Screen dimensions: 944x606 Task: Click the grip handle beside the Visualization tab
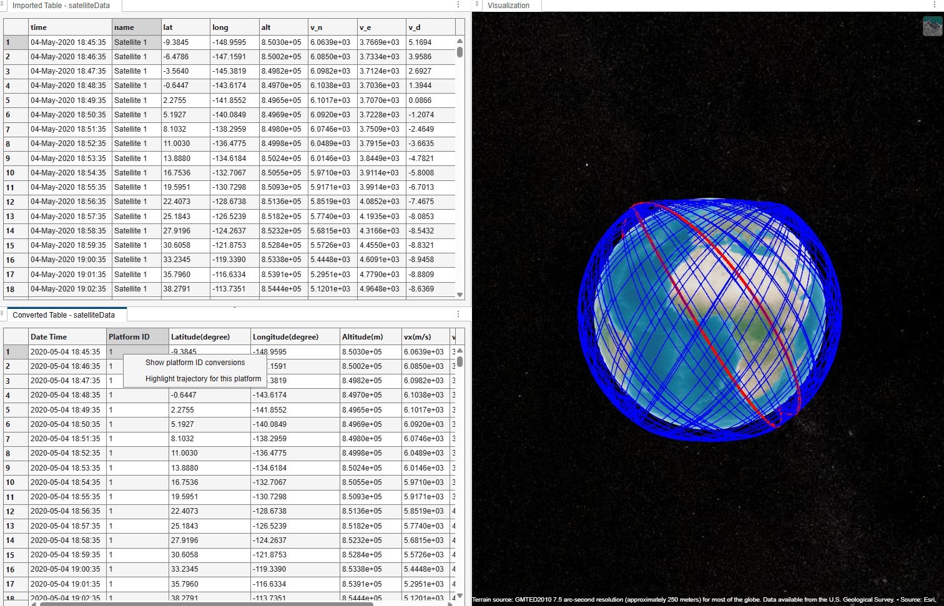[478, 5]
